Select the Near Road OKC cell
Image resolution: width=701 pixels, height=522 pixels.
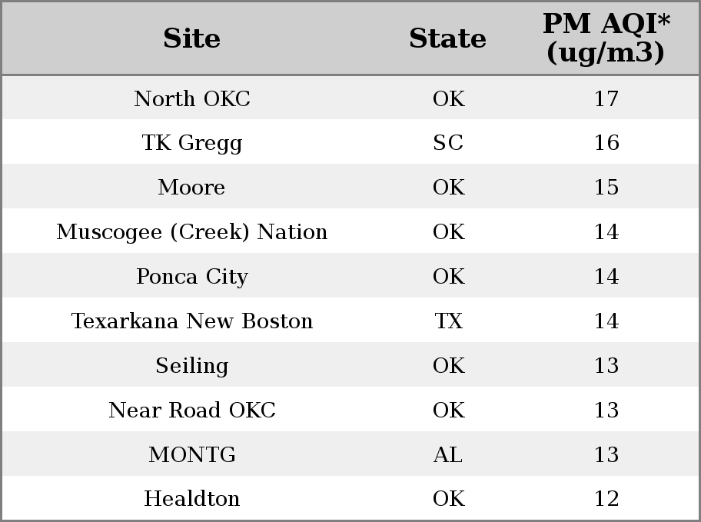tap(192, 410)
